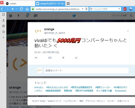Open the search engine selector magnifier
The image size is (135, 108).
(91, 9)
